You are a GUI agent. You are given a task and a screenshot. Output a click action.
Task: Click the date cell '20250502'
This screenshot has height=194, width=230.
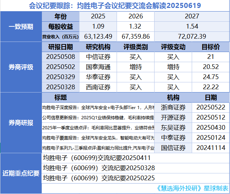pos(60,67)
